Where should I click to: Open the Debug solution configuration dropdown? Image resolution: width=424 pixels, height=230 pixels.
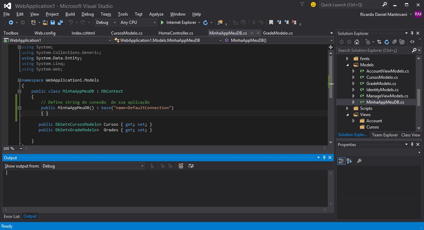click(x=106, y=22)
